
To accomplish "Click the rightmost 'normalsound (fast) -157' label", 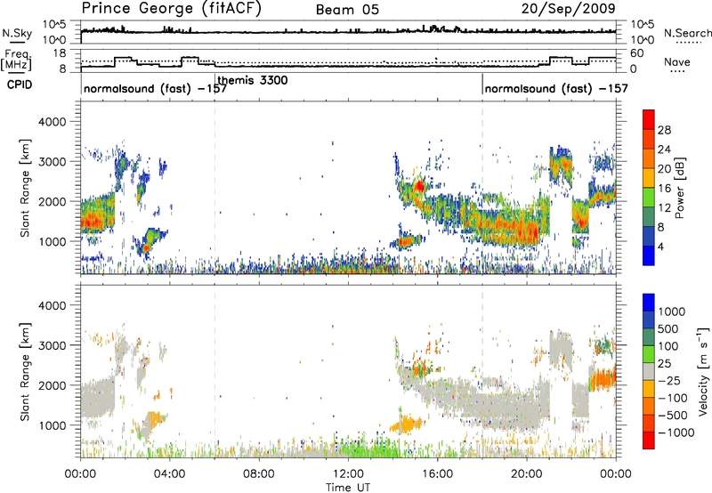I will click(556, 88).
